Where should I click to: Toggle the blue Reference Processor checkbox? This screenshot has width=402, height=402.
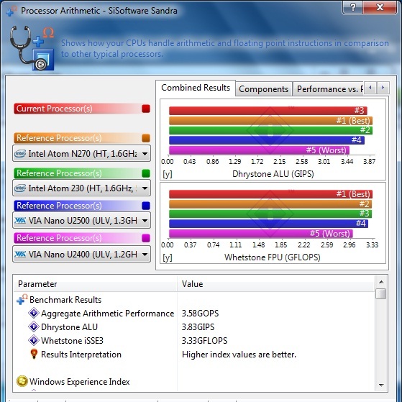[145, 206]
